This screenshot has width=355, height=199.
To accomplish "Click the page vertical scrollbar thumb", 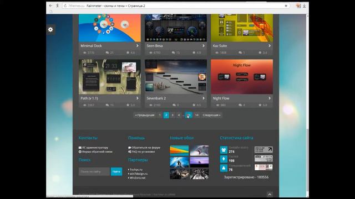I will pyautogui.click(x=307, y=160).
